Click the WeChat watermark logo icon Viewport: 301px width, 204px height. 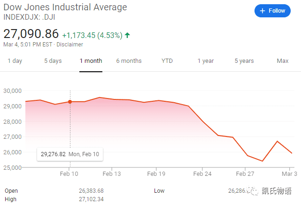click(x=253, y=190)
